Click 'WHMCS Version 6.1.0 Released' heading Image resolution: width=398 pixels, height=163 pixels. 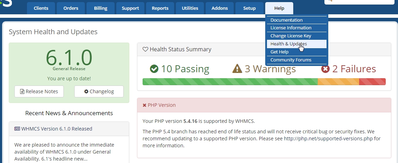pos(57,129)
